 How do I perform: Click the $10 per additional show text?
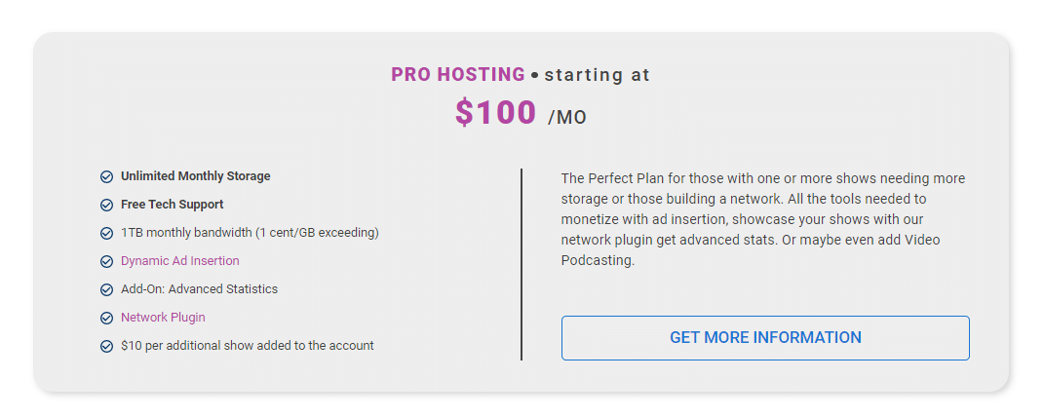coord(247,346)
